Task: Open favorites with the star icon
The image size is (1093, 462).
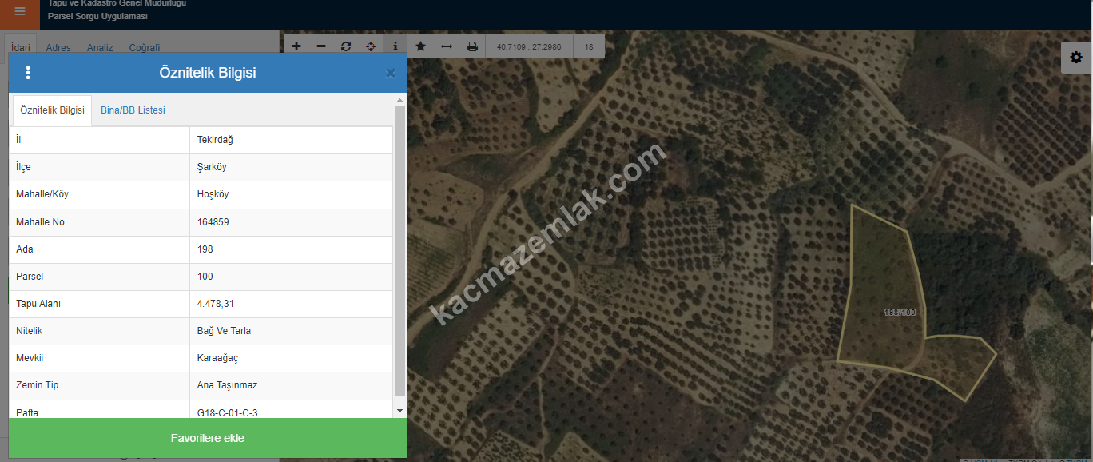Action: click(x=421, y=46)
